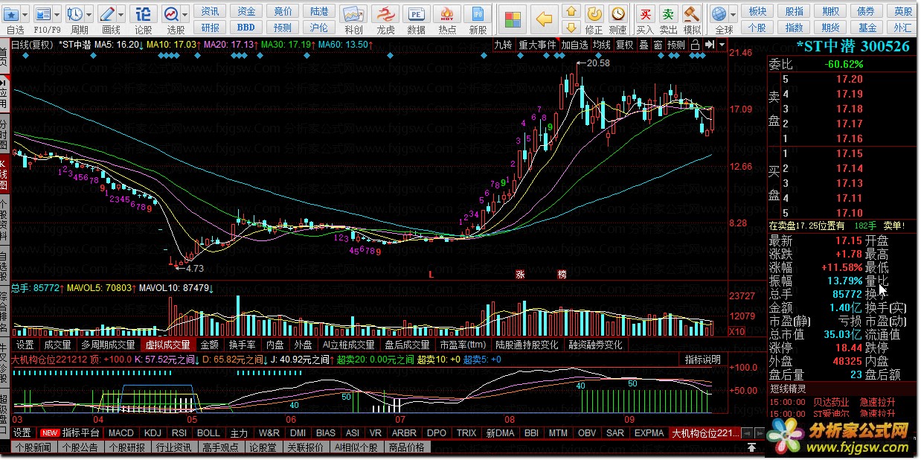Toggle the 九转 indicator on chart
Screen dimensions: 921x460
504,45
